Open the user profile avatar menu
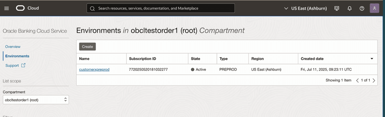This screenshot has width=385, height=117. point(374,8)
